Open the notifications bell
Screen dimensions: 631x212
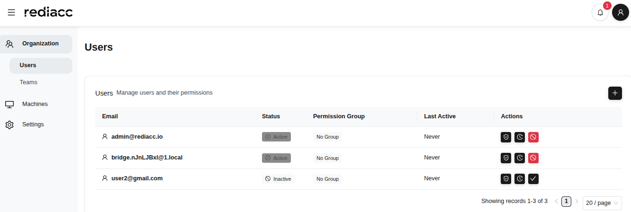coord(600,12)
